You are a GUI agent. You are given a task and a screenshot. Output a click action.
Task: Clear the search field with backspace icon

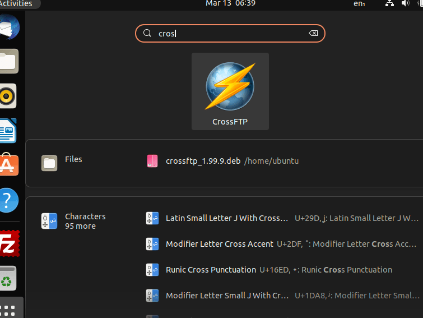(x=313, y=33)
